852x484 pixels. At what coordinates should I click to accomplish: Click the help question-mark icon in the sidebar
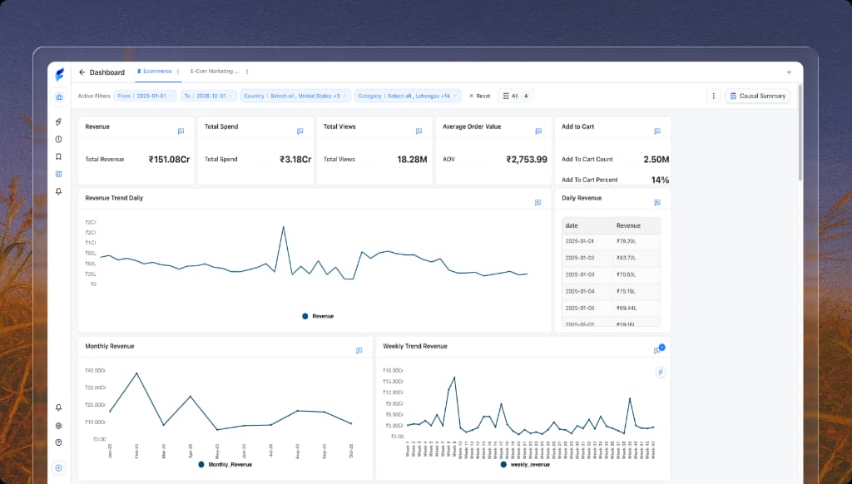coord(57,442)
